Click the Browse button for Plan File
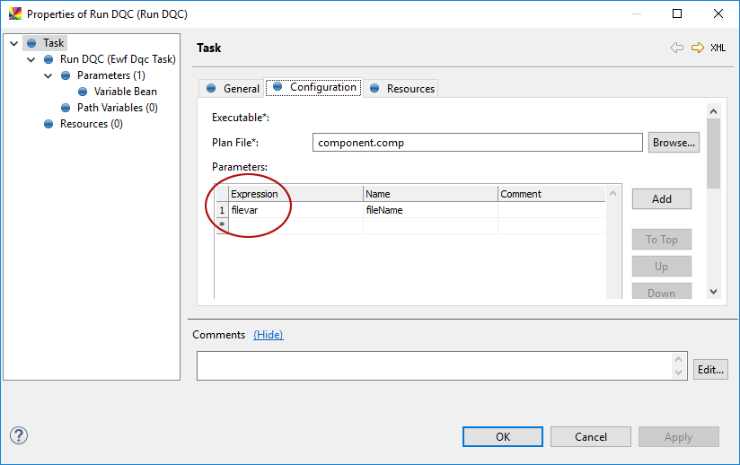This screenshot has height=465, width=740. 674,142
